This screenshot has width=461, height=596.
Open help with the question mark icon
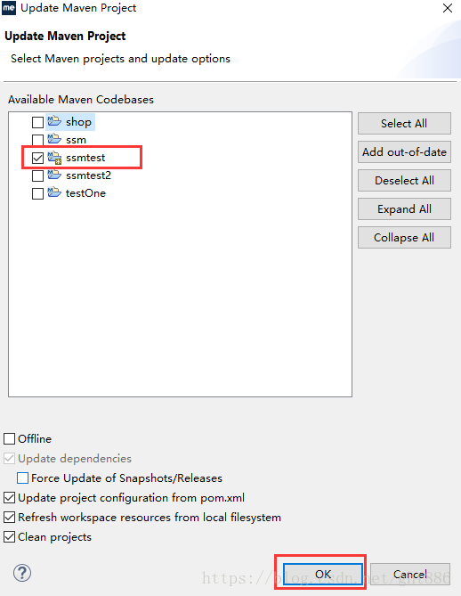pos(22,573)
